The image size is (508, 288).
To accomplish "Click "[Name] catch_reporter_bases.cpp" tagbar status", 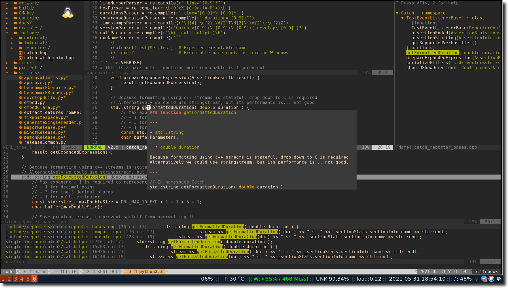I will tap(436, 147).
